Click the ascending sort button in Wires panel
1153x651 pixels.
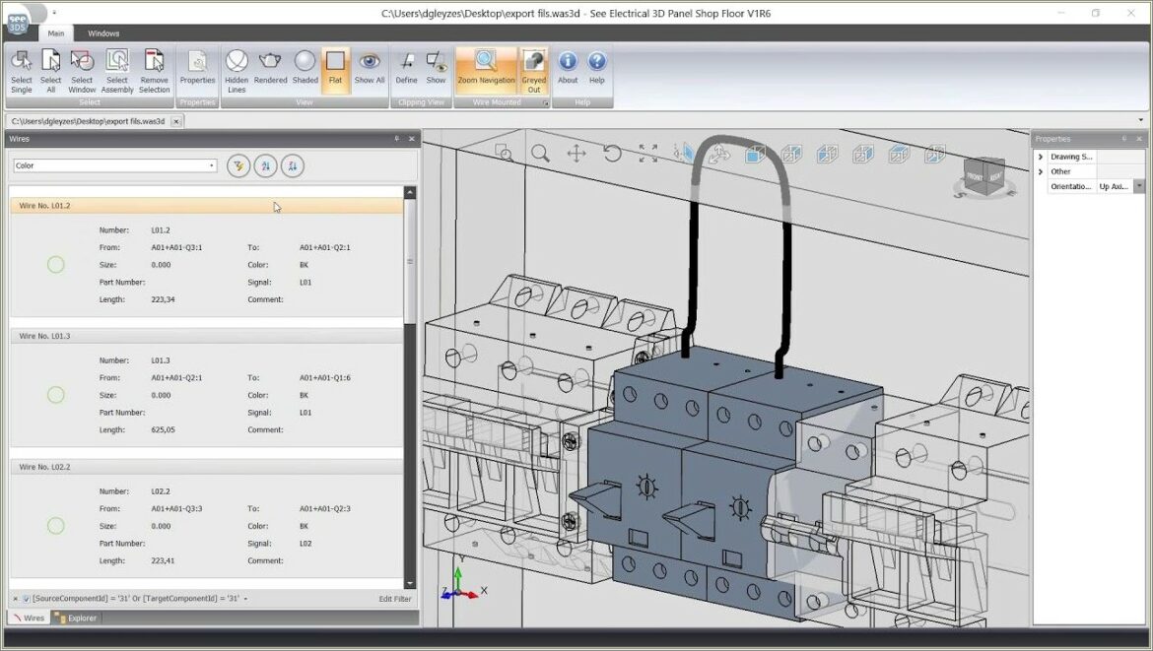[x=265, y=166]
